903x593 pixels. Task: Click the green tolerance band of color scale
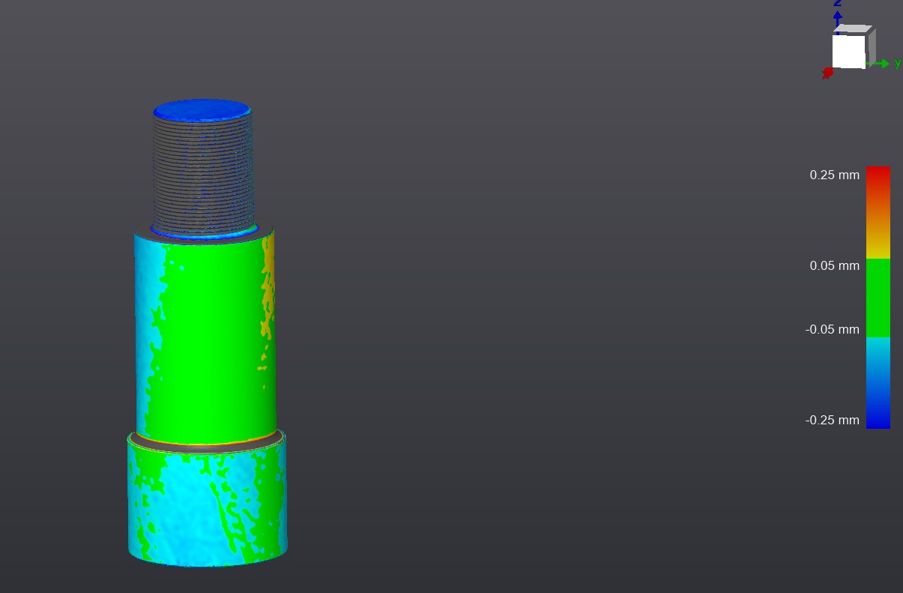click(878, 298)
